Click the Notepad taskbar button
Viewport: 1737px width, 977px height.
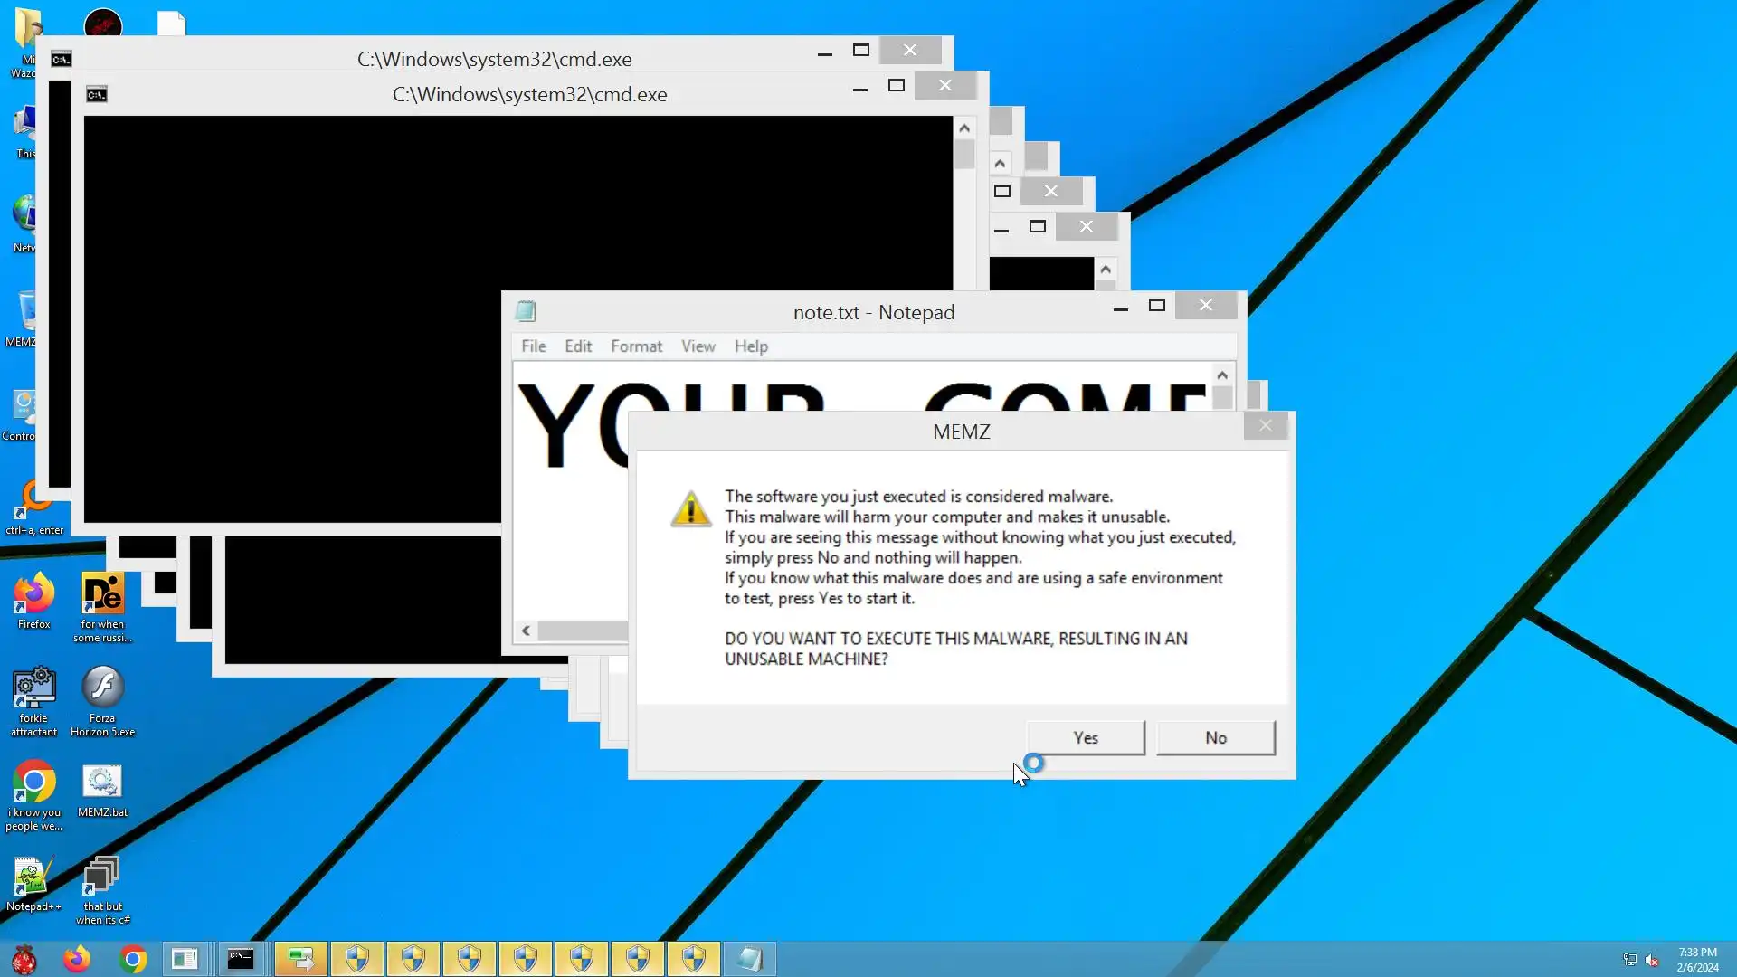pos(749,959)
